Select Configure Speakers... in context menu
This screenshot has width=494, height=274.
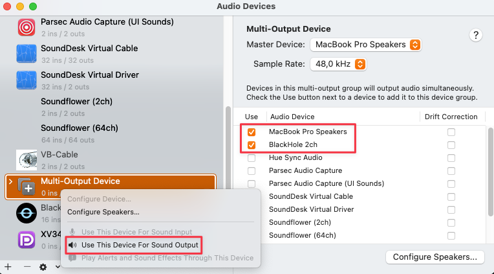pos(103,212)
